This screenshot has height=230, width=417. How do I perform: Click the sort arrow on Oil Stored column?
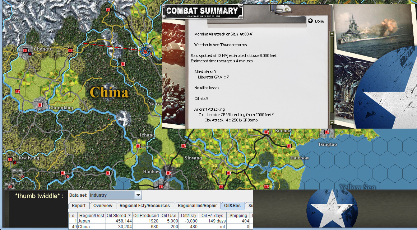(x=130, y=215)
